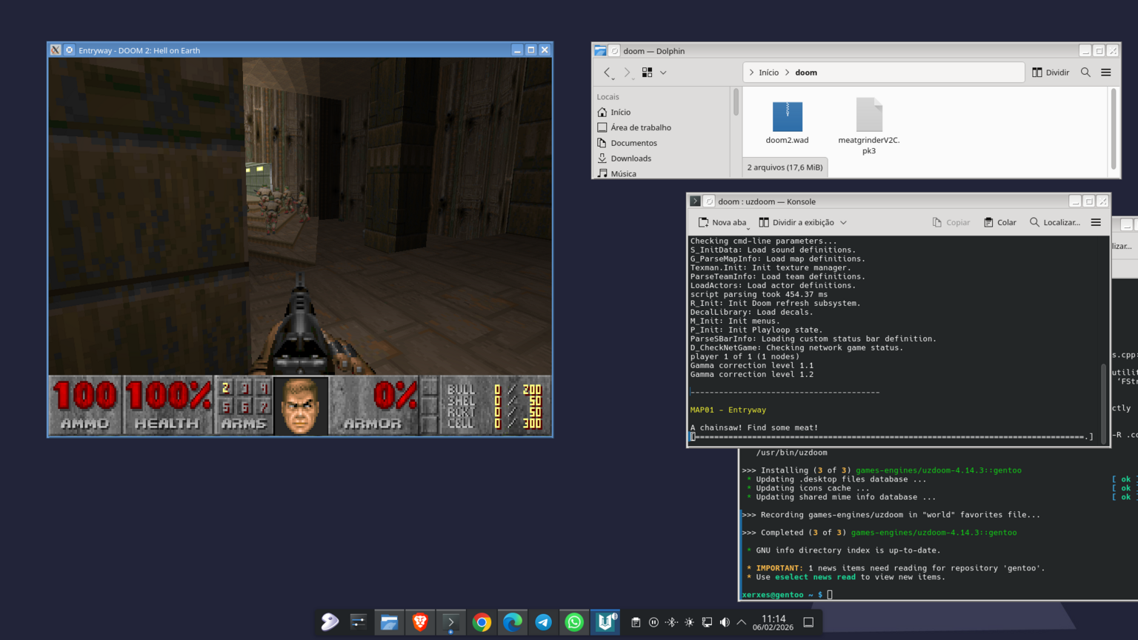Click the Dolphin back navigation arrow
The image size is (1138, 640).
[x=608, y=73]
